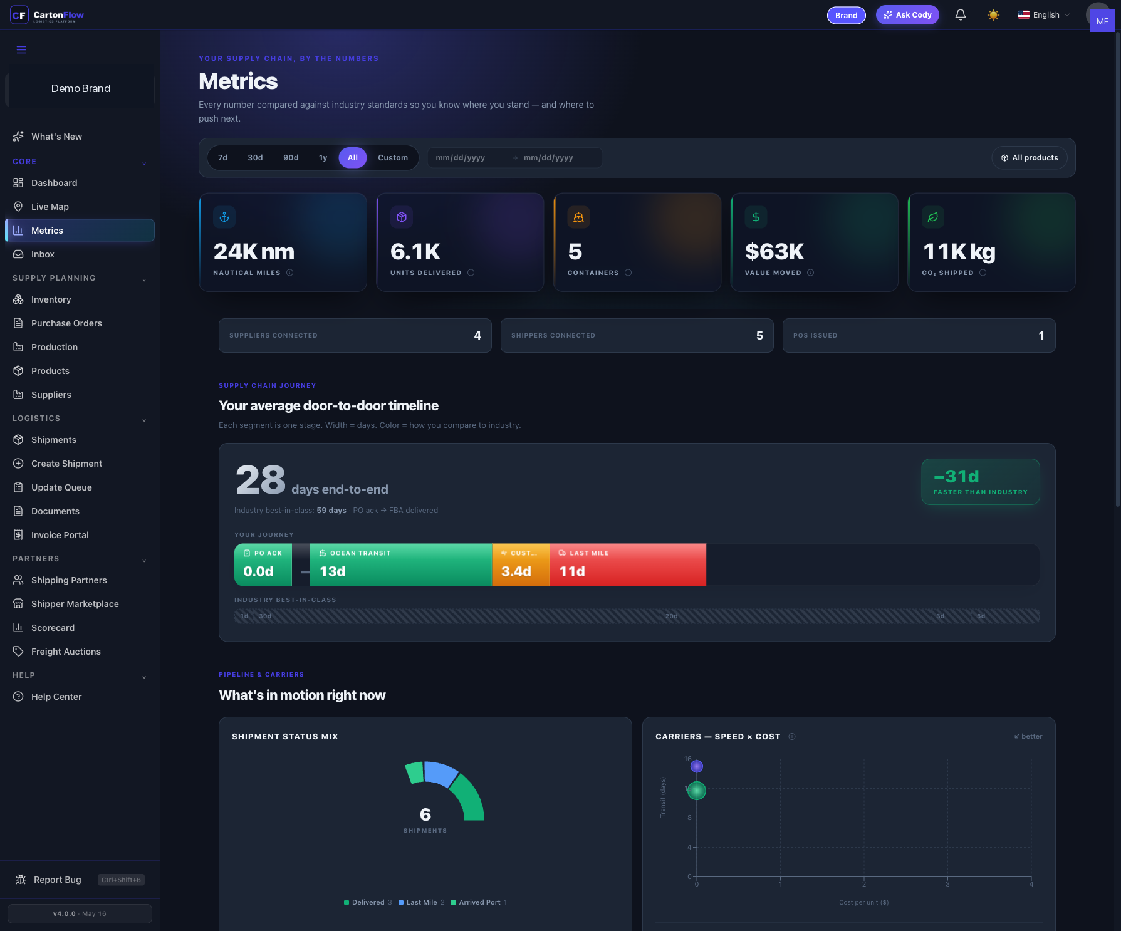The image size is (1121, 931).
Task: Click the Suppliers Connected stat card
Action: click(x=355, y=336)
